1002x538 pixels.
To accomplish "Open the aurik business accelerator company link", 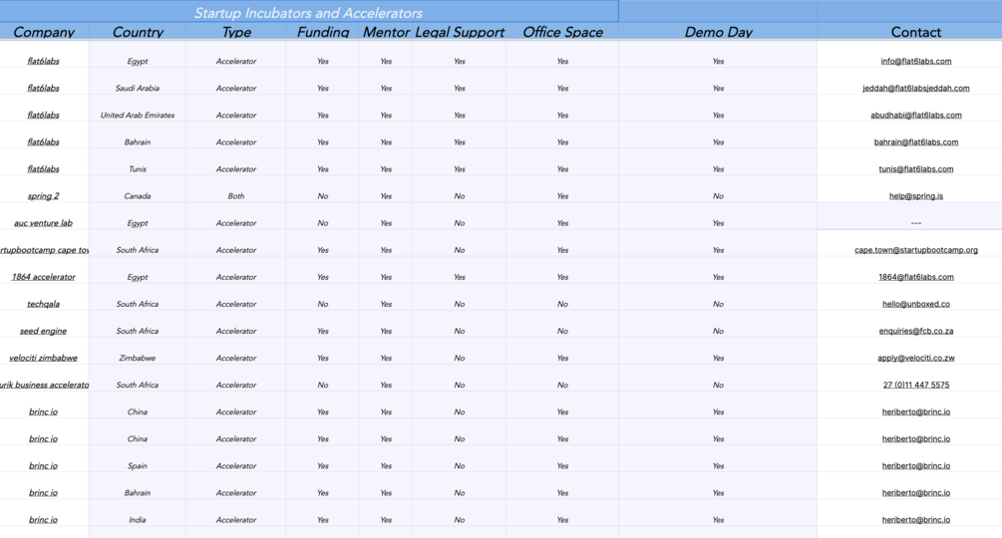I will click(44, 385).
